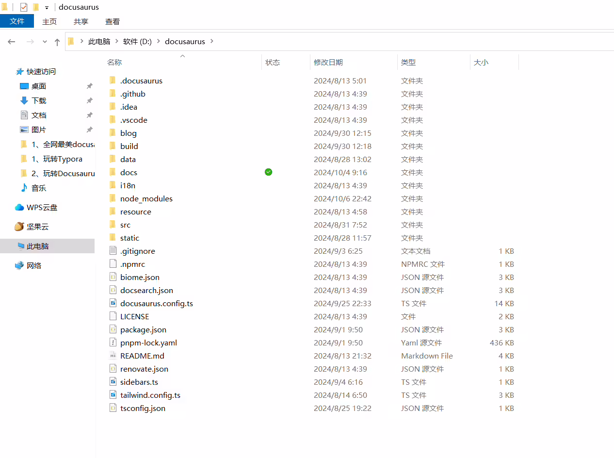614x458 pixels.
Task: Unpin 图片 using its pin icon
Action: tap(89, 130)
